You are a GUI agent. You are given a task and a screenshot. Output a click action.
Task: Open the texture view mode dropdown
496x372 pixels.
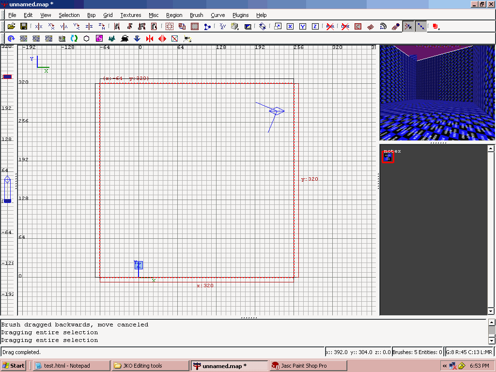point(235,27)
